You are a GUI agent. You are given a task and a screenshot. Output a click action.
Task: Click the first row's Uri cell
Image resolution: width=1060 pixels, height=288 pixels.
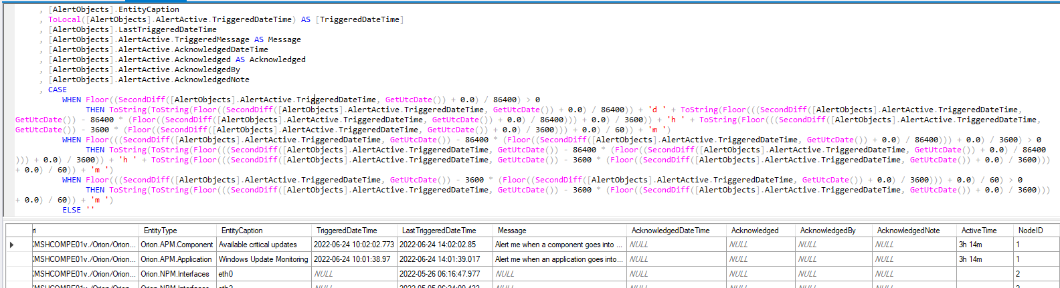click(x=85, y=245)
